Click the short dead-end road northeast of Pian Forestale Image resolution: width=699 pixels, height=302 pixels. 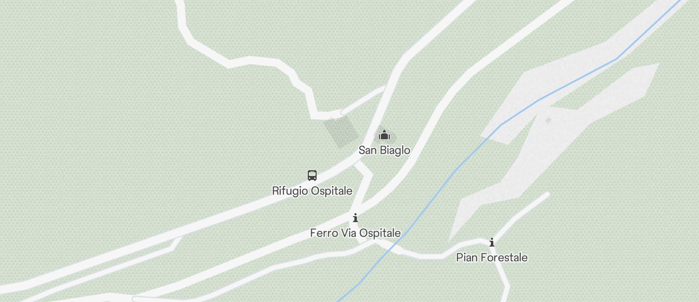(520, 216)
